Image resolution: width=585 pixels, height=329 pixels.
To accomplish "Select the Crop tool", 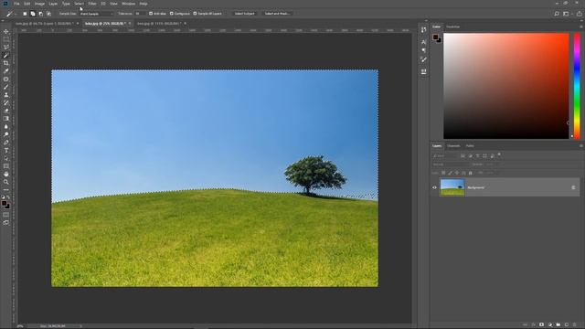I will tap(6, 63).
